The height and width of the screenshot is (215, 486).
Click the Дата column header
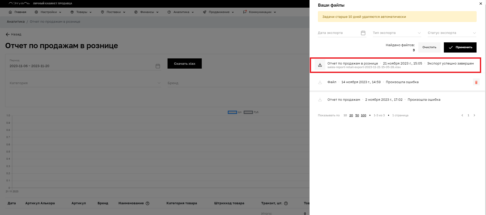coord(12,203)
